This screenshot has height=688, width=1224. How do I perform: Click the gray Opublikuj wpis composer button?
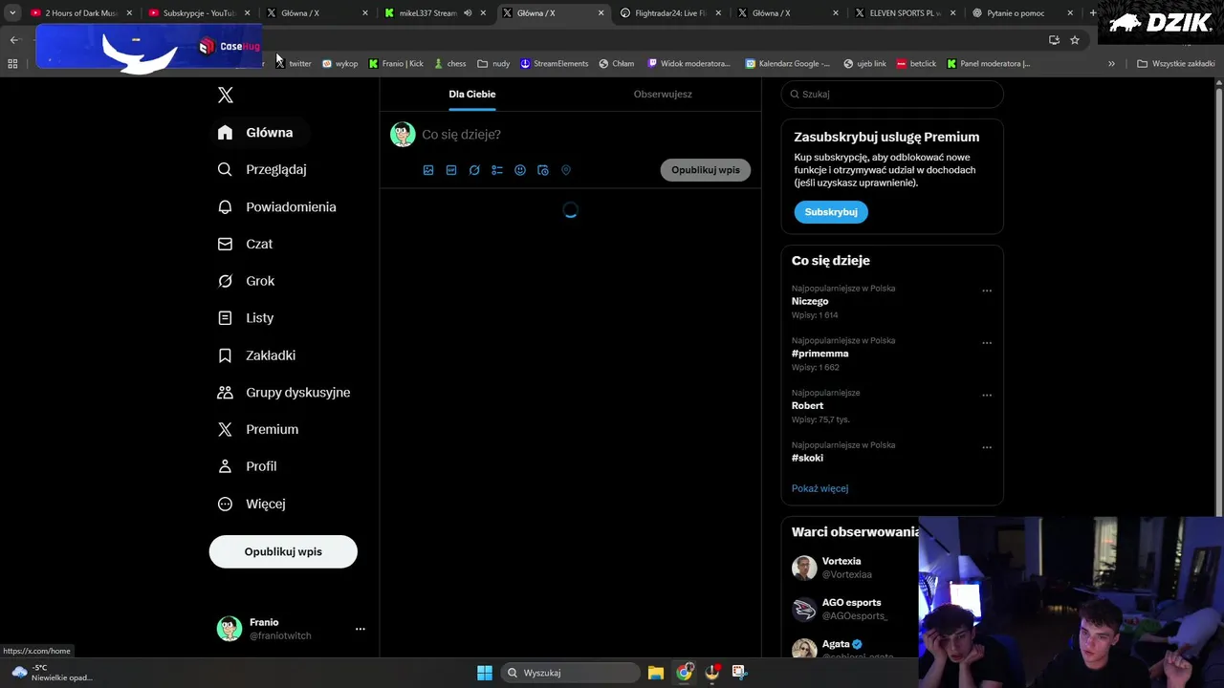pos(706,170)
